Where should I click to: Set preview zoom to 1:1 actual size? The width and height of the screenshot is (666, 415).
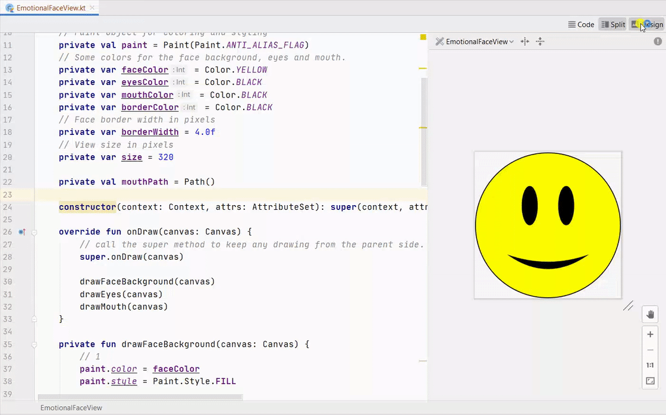tap(650, 365)
